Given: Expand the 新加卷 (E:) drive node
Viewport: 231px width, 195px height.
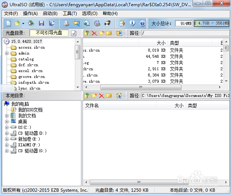Looking at the screenshot, I should tap(7, 139).
